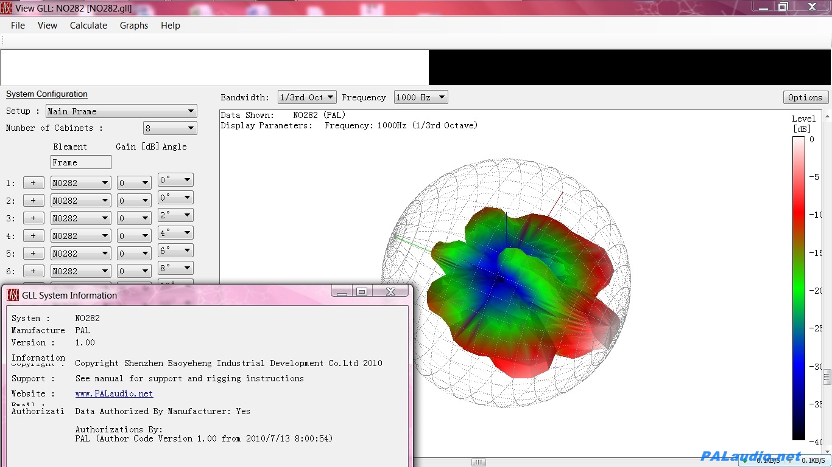Image resolution: width=832 pixels, height=467 pixels.
Task: Select angle dropdown for cabinet 4
Action: (175, 233)
